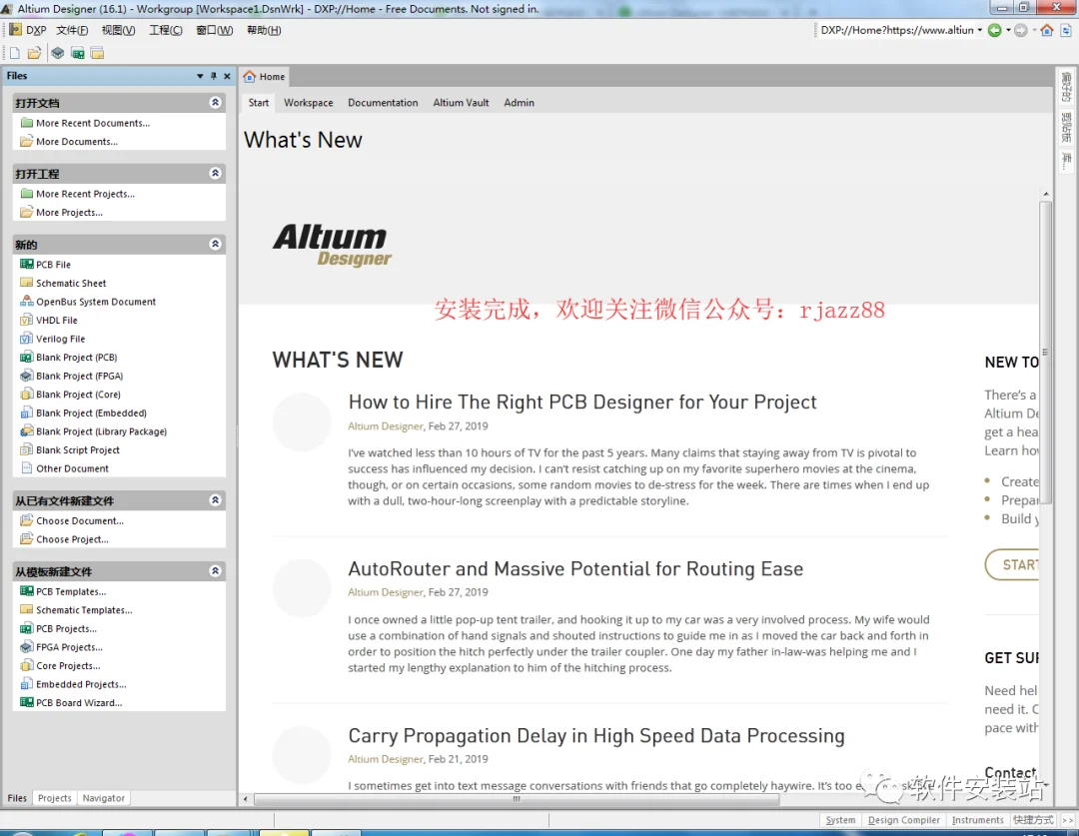The height and width of the screenshot is (836, 1079).
Task: Open the back button history dropdown
Action: pyautogui.click(x=1008, y=30)
